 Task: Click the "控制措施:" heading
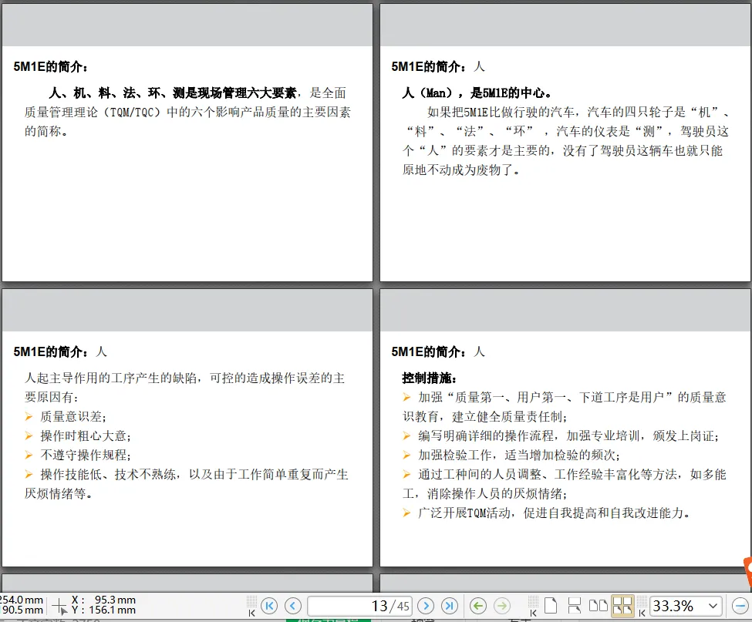point(430,378)
